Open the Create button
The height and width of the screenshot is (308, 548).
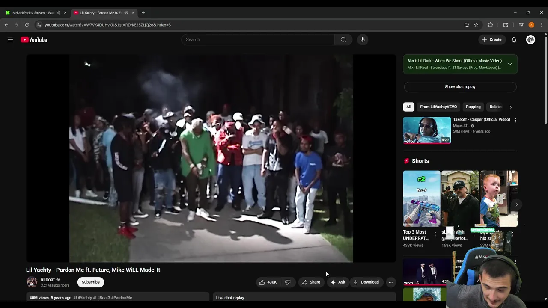coord(491,39)
